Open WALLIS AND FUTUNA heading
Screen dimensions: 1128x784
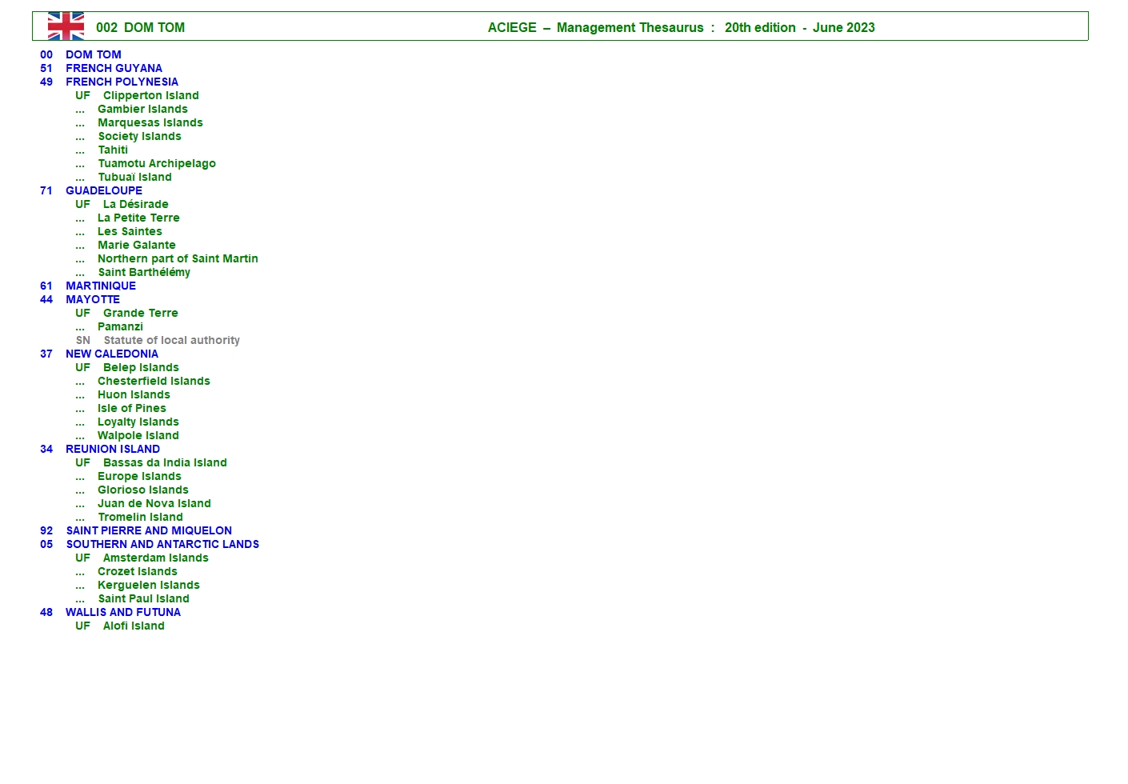coord(123,612)
